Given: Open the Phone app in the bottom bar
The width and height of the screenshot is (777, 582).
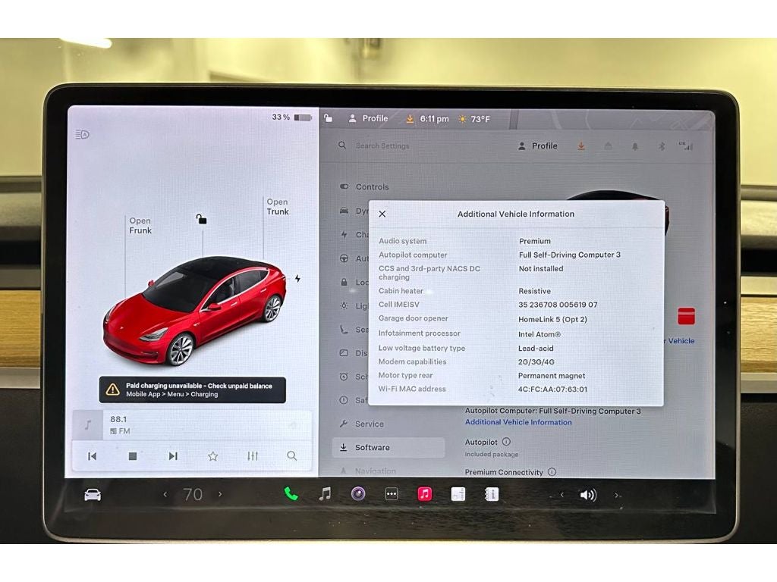Looking at the screenshot, I should pos(291,494).
